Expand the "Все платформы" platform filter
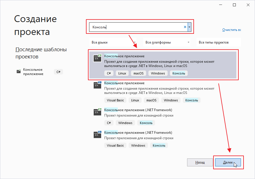Screen dimensions: 255x179 point(167,42)
